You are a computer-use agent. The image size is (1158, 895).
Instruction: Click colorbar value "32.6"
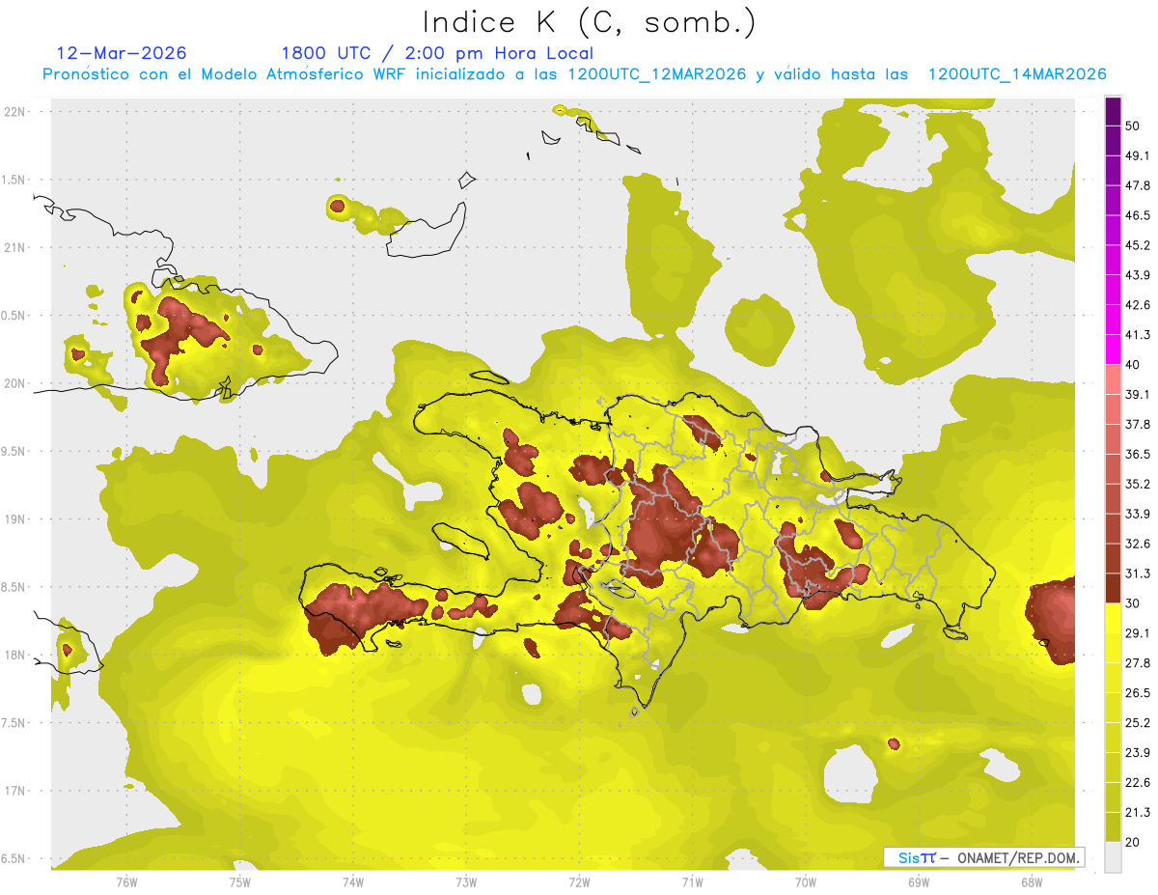point(1139,544)
